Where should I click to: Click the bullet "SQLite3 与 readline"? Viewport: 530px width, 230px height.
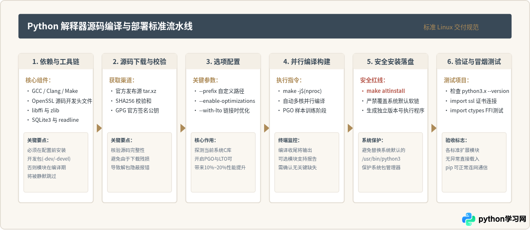[55, 120]
